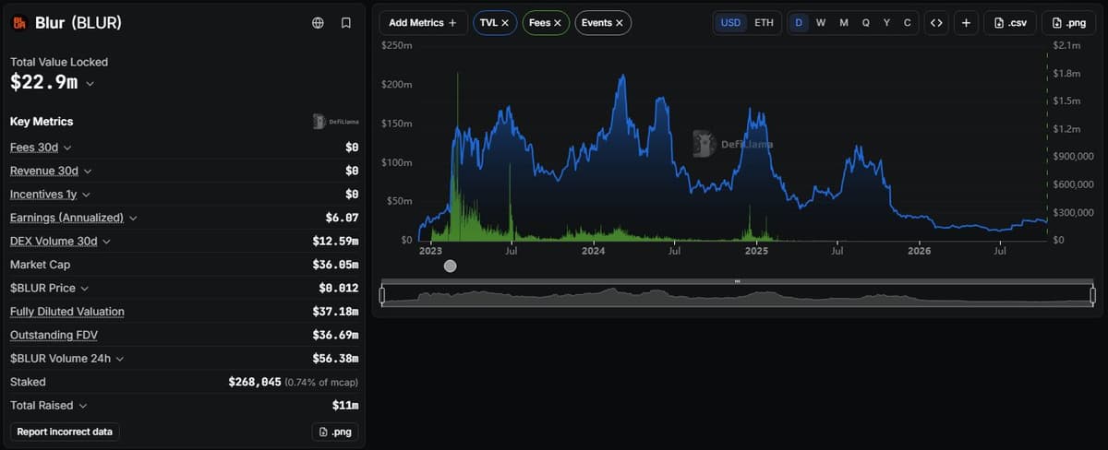This screenshot has height=450, width=1108.
Task: Expand the Total Raised row
Action: coord(83,406)
